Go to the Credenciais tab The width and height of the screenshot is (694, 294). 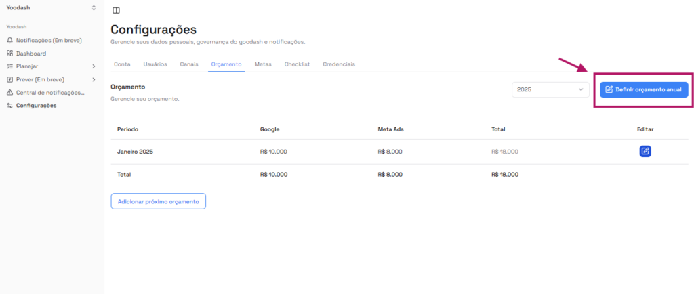339,64
